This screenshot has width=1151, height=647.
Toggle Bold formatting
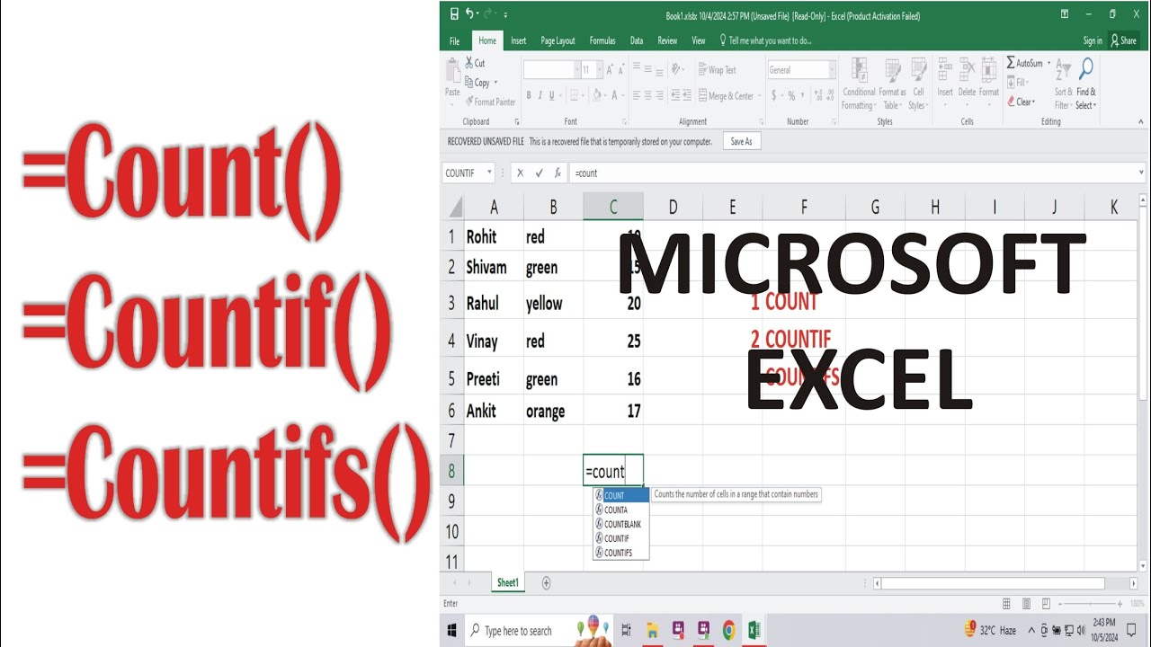tap(528, 95)
